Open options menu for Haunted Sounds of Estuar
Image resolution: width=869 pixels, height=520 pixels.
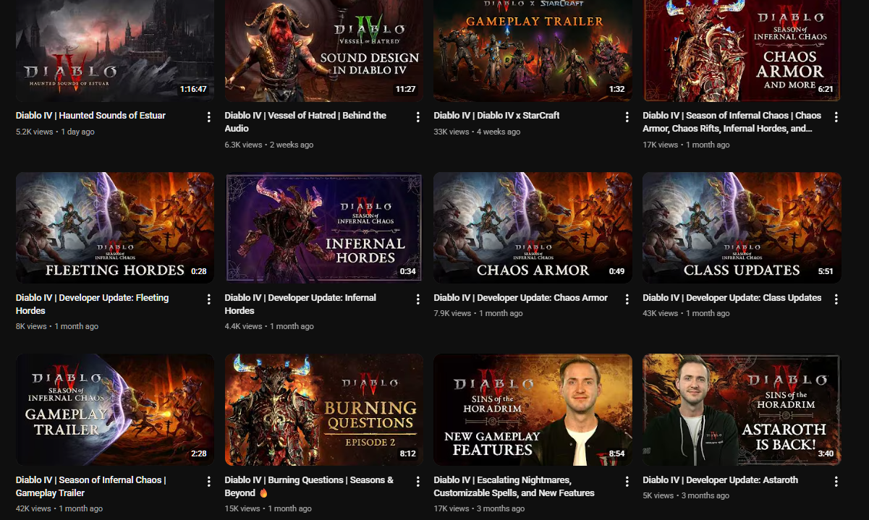pos(209,117)
